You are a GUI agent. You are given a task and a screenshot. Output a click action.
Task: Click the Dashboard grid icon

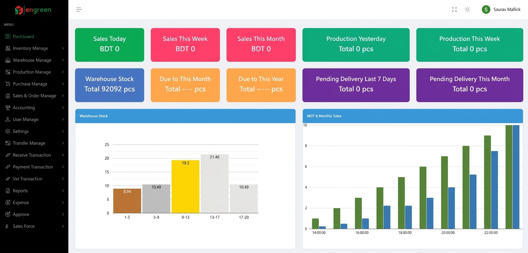pyautogui.click(x=8, y=36)
